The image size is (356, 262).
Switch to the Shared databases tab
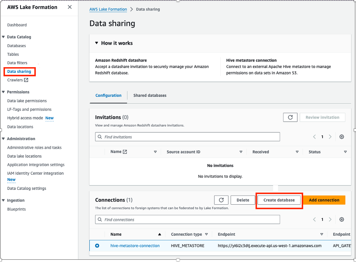tap(150, 95)
